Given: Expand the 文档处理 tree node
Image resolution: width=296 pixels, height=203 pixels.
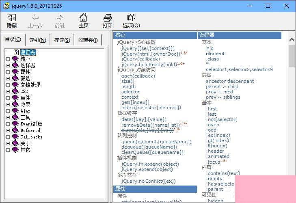Looking at the screenshot, I should (8, 85).
